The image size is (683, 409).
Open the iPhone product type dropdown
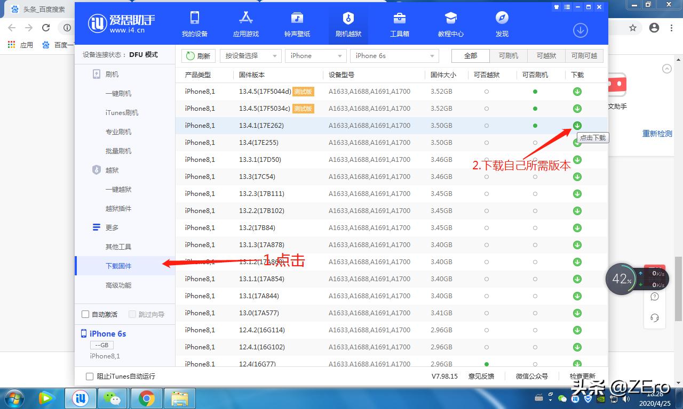click(315, 56)
